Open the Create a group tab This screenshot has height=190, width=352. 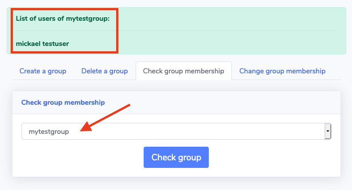(x=43, y=71)
